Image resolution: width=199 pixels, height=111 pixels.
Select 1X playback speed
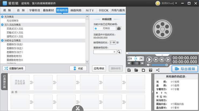click(x=136, y=59)
